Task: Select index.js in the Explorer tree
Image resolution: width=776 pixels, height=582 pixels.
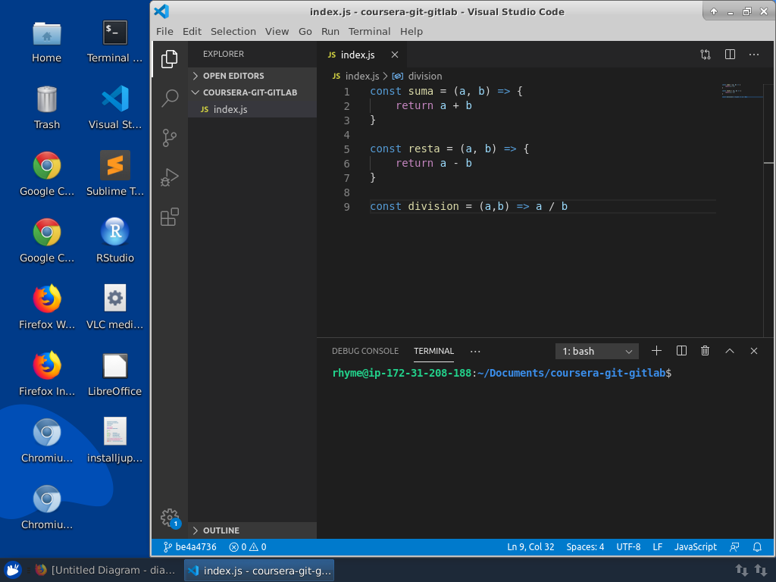Action: pyautogui.click(x=230, y=109)
